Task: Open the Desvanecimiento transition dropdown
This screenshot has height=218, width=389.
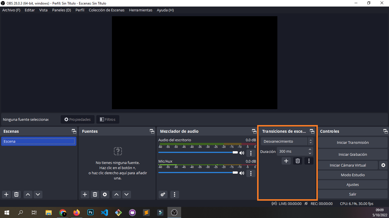Action: pos(285,141)
